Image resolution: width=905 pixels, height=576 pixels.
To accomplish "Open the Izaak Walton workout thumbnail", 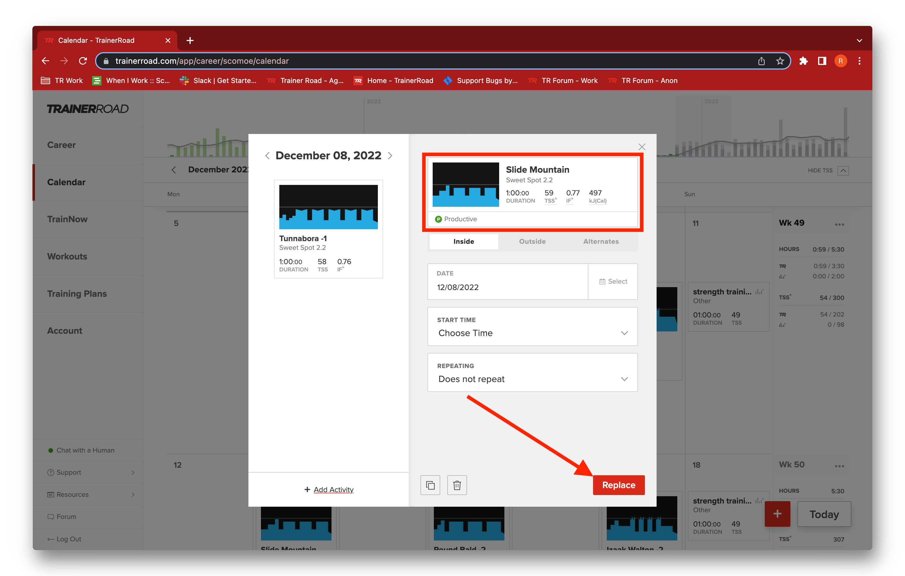I will 641,519.
